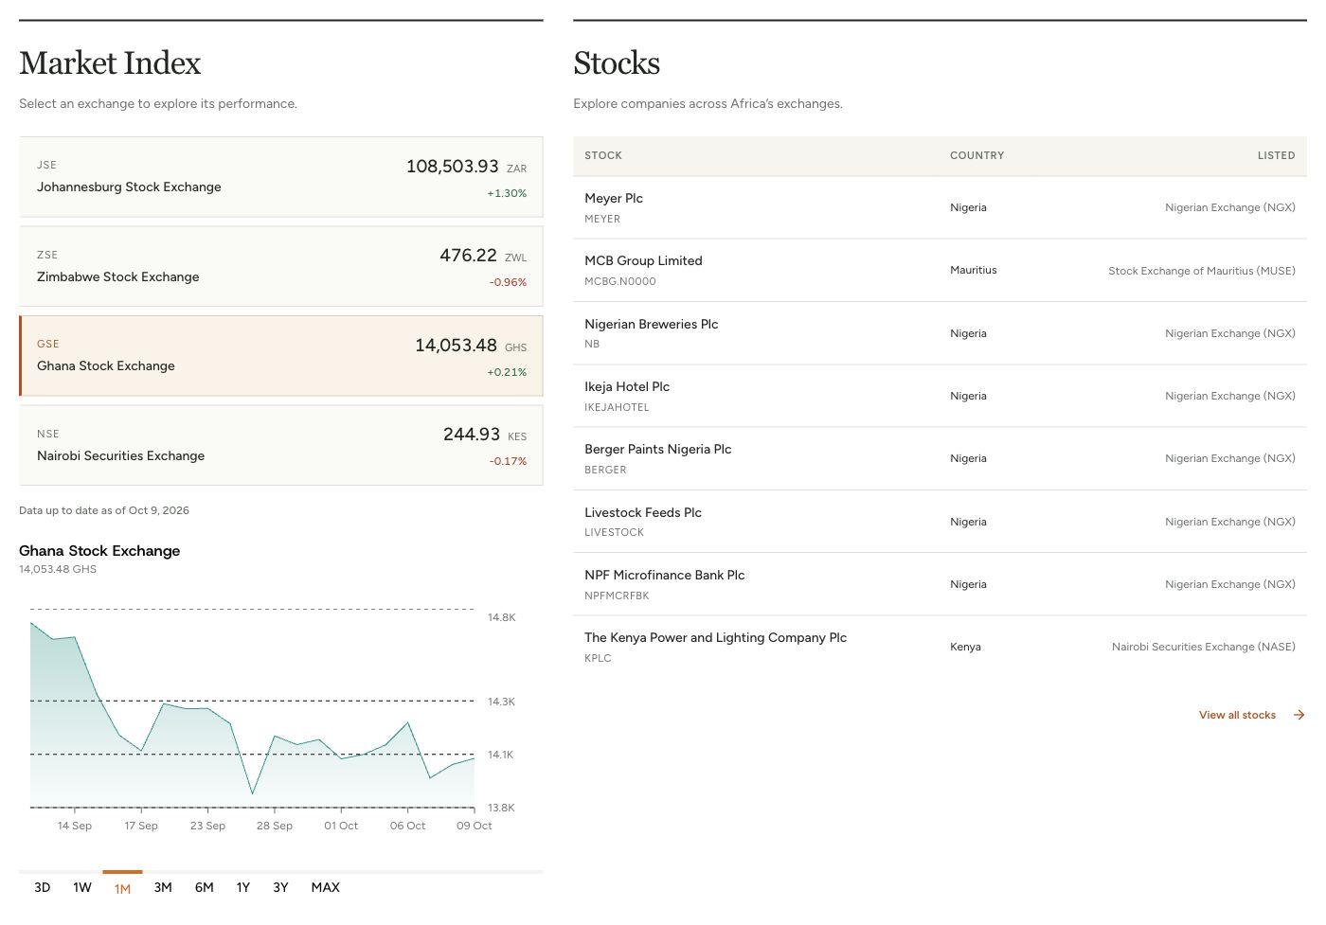Click the 108,503.93 JSE index value
This screenshot has height=925, width=1326.
click(452, 167)
